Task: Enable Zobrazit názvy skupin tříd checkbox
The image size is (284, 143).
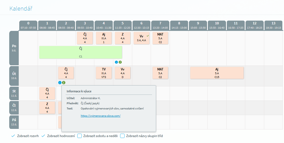Action: [122, 136]
